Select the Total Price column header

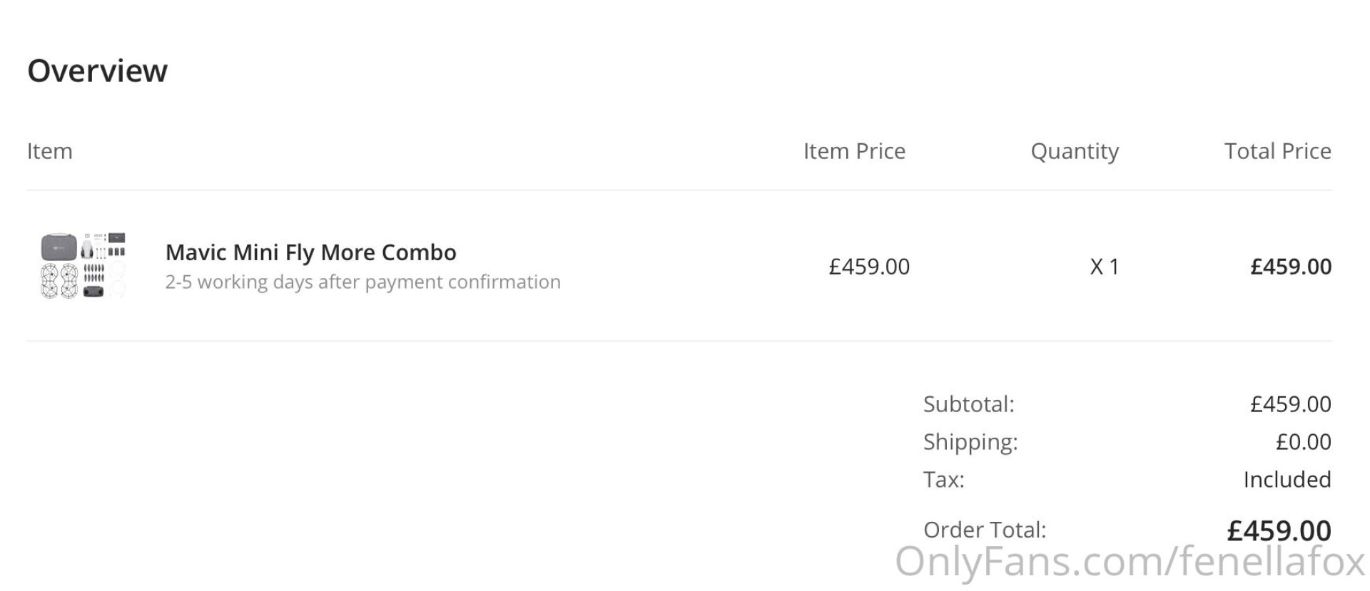tap(1277, 151)
